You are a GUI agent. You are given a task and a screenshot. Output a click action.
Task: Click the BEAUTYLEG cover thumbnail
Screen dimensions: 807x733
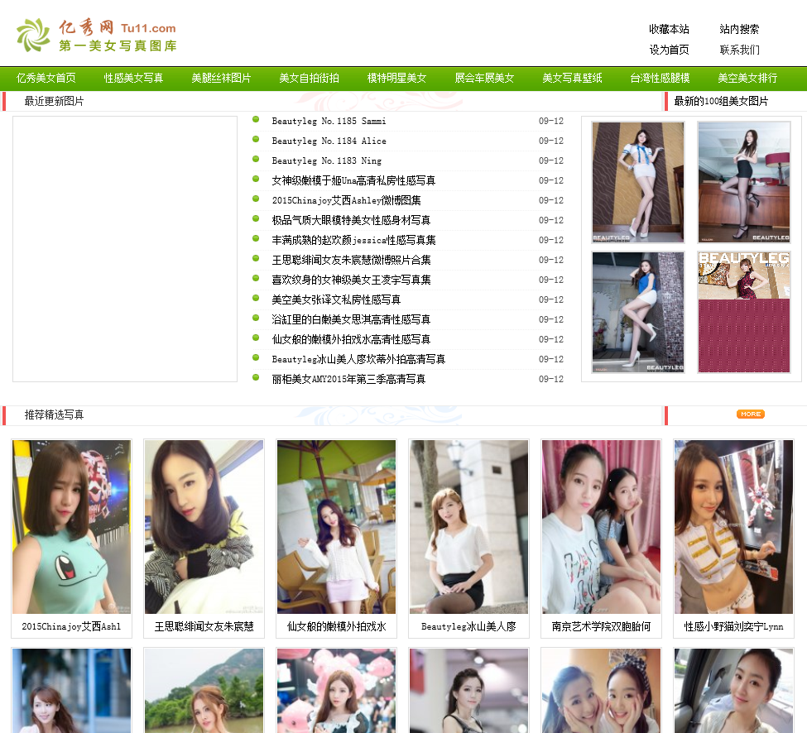[744, 312]
